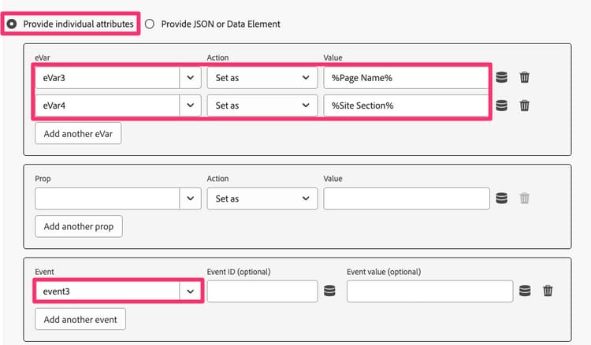Open data element picker for eVar4 value
This screenshot has width=591, height=345.
coord(501,105)
